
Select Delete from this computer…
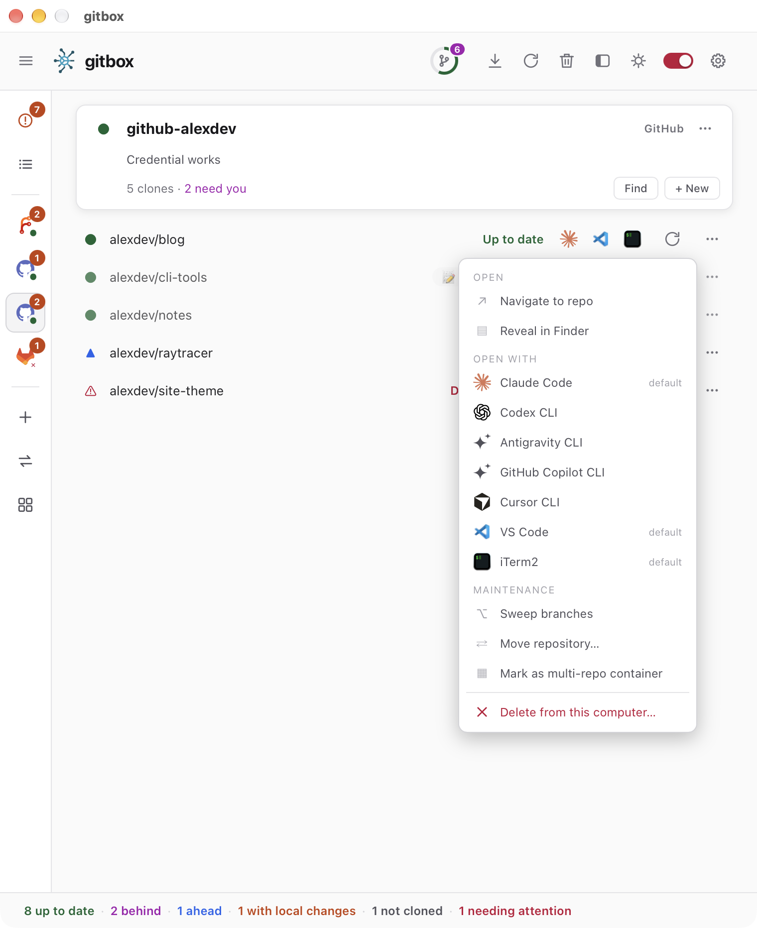coord(578,712)
